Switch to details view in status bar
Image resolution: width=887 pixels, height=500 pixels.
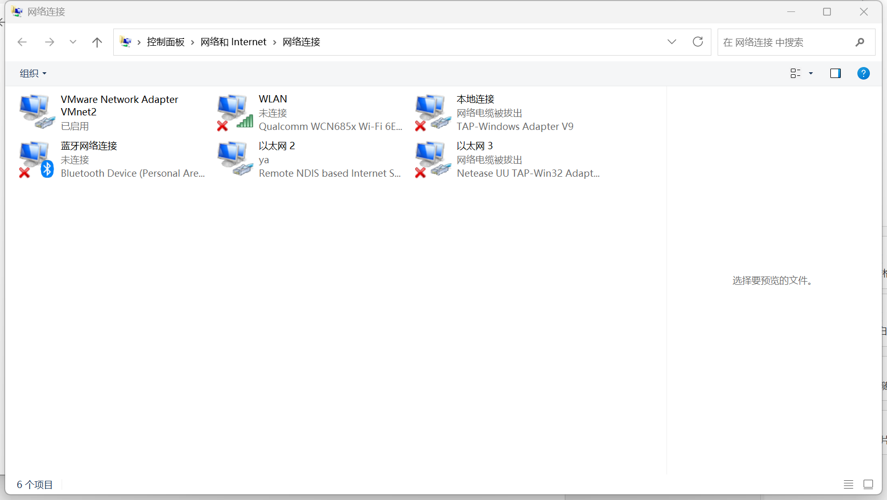pyautogui.click(x=848, y=484)
